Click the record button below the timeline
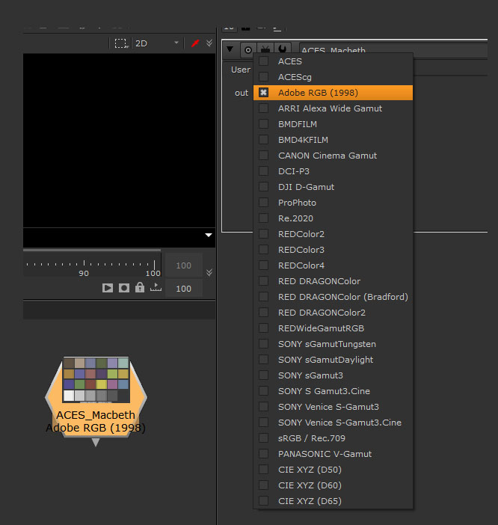The image size is (498, 525). click(x=124, y=288)
